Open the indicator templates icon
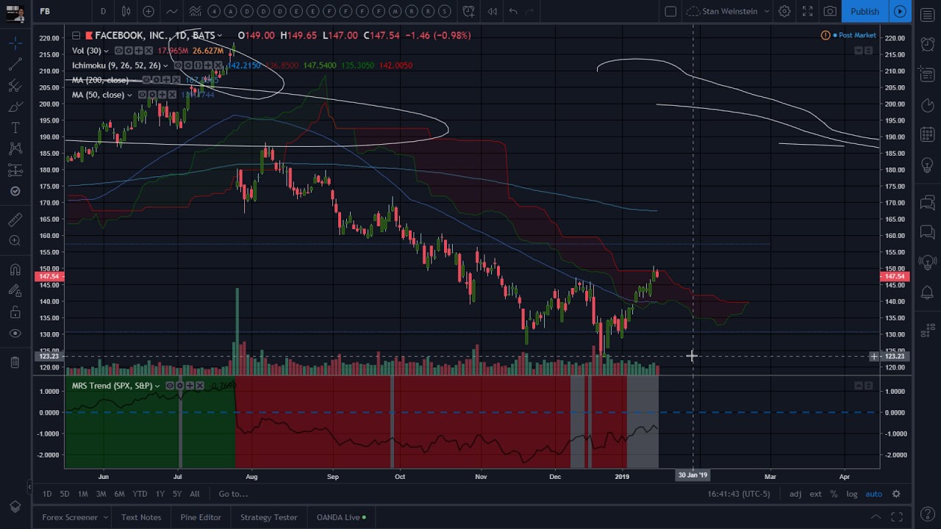This screenshot has width=941, height=529. (x=195, y=11)
